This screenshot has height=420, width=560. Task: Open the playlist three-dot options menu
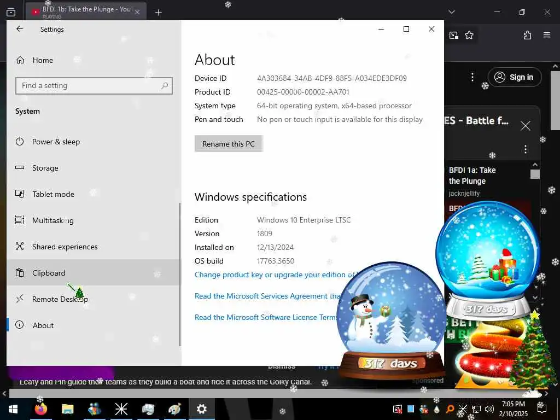pos(526,149)
